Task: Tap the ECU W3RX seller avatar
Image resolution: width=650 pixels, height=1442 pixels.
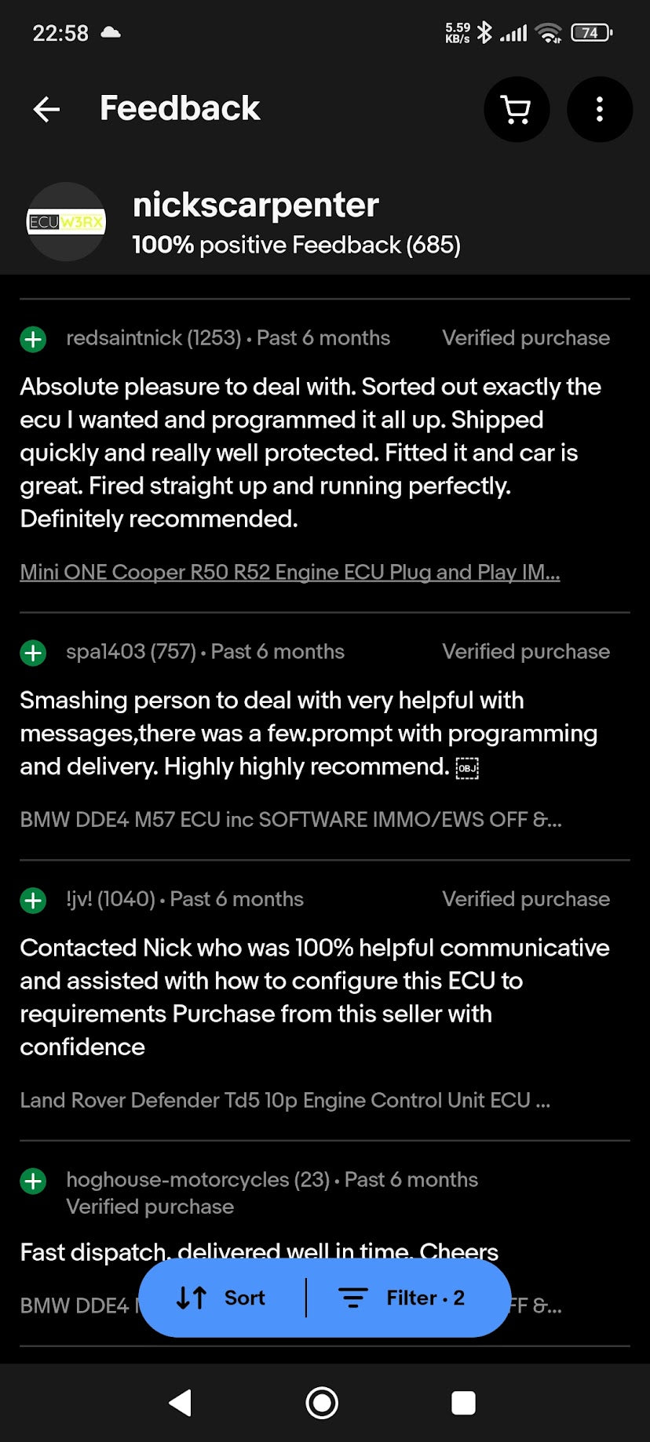Action: point(66,222)
